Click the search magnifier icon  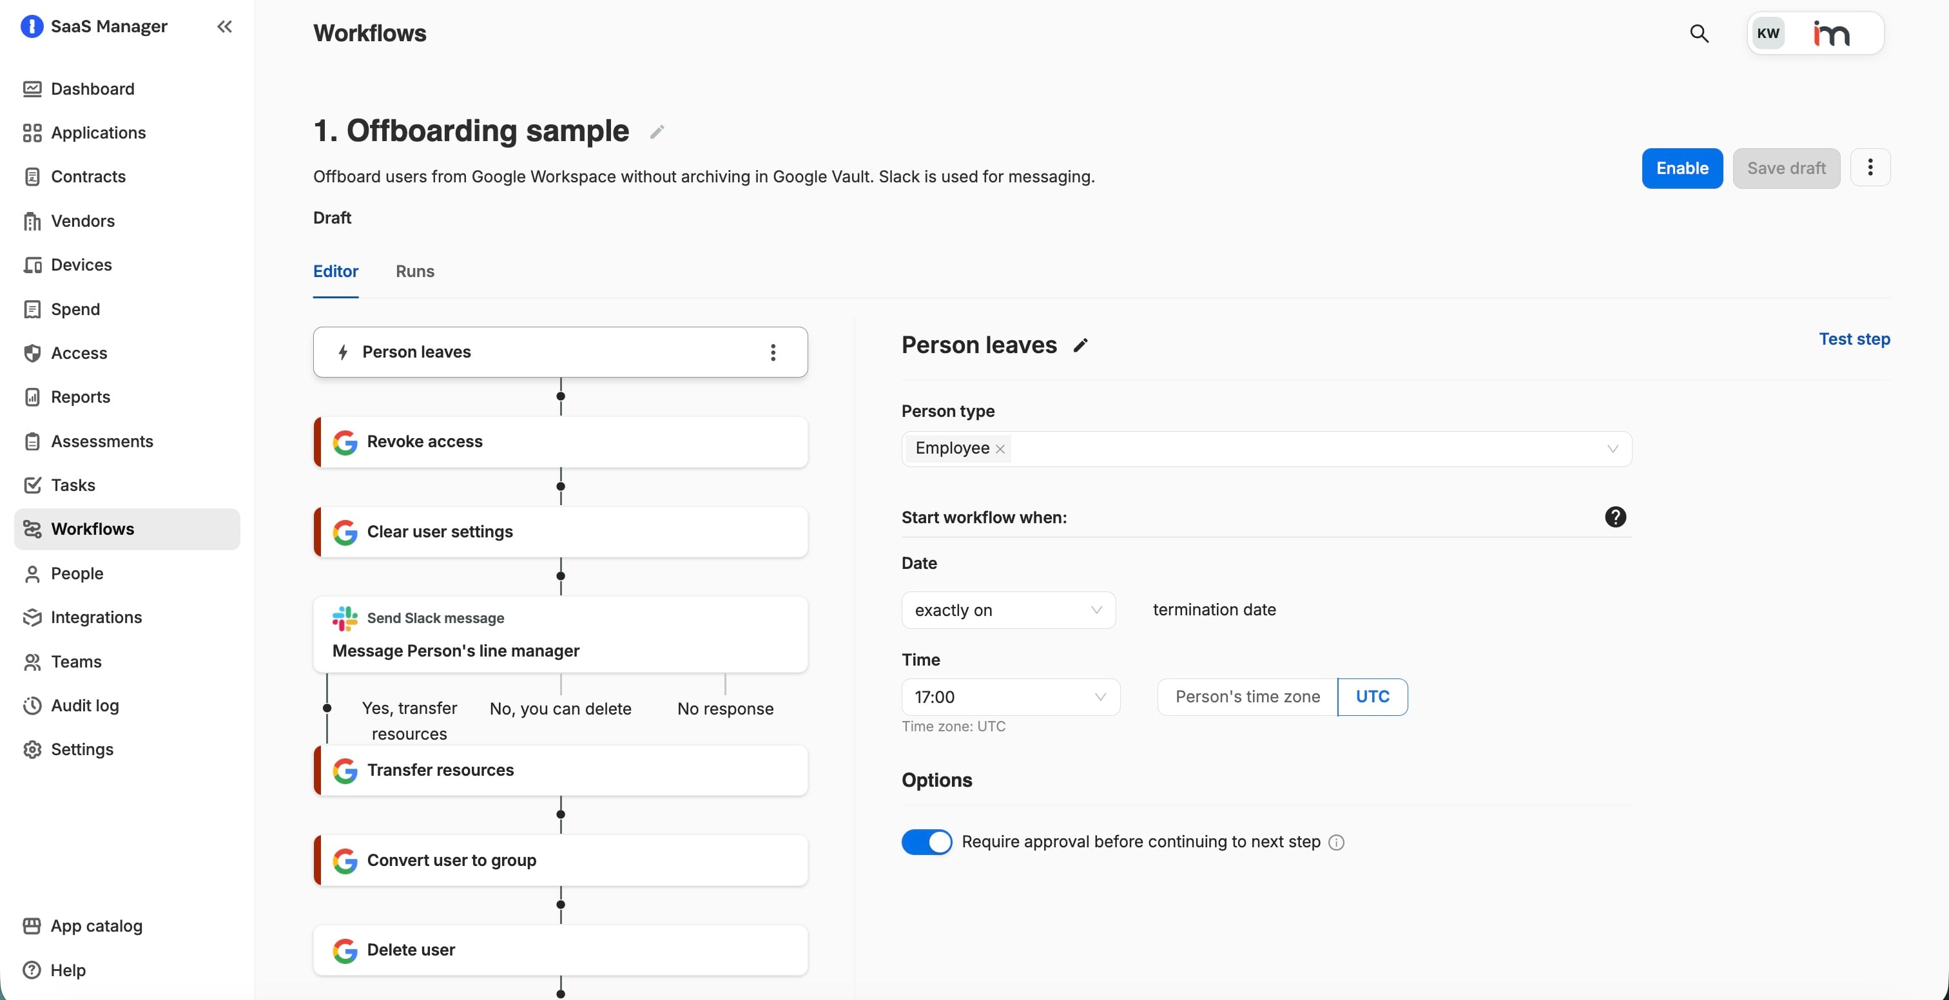1698,34
